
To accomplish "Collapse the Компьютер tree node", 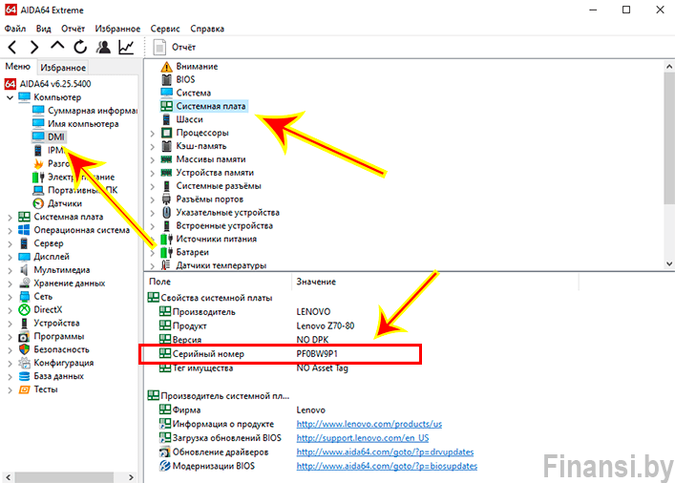I will click(x=10, y=97).
